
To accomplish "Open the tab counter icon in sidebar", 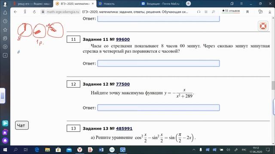I will (x=5, y=55).
